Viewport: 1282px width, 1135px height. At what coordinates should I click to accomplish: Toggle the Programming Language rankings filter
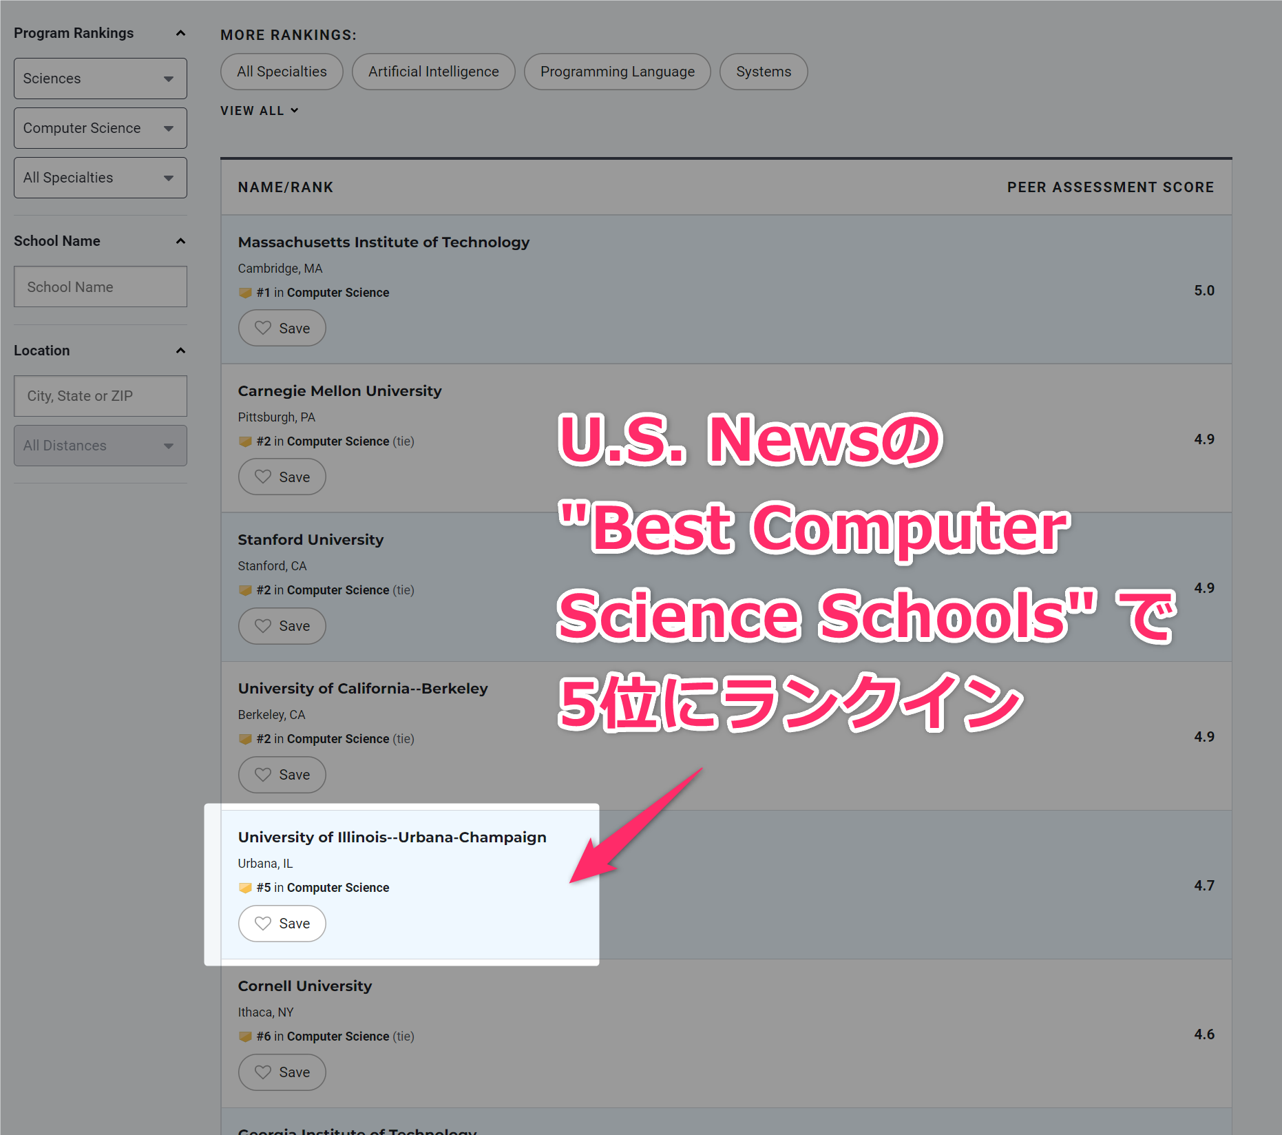click(x=617, y=71)
